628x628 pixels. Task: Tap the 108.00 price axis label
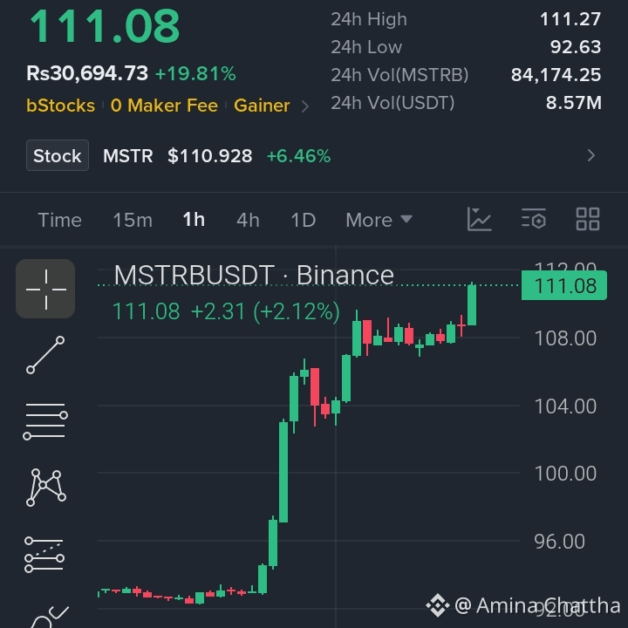(565, 338)
